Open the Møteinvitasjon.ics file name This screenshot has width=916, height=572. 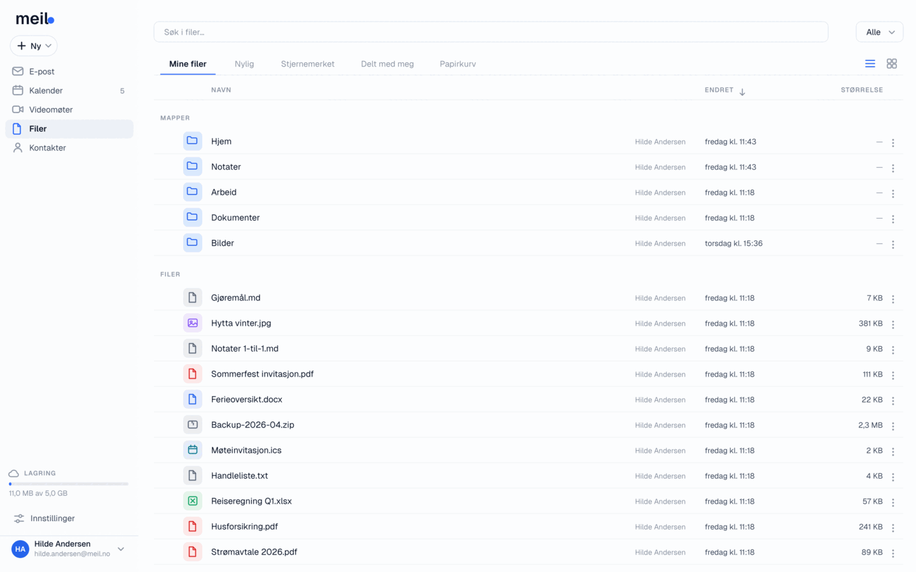pos(246,450)
